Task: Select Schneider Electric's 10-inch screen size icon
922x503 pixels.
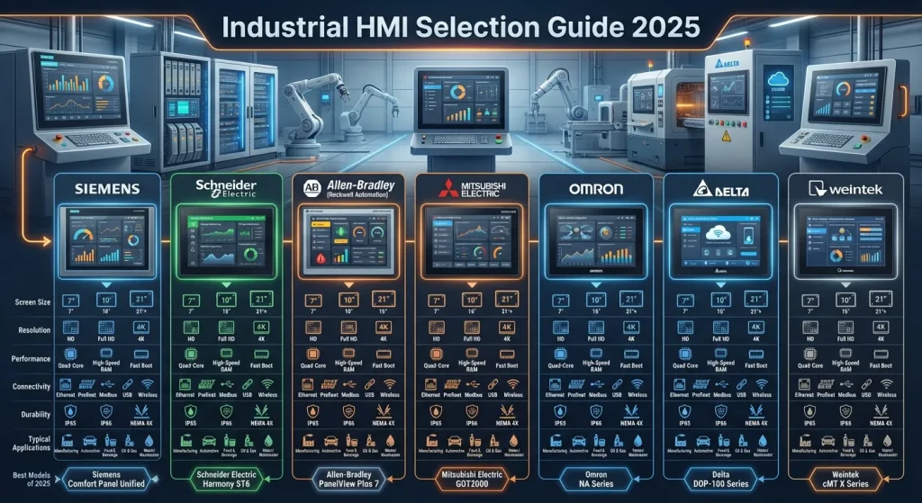Action: (227, 300)
